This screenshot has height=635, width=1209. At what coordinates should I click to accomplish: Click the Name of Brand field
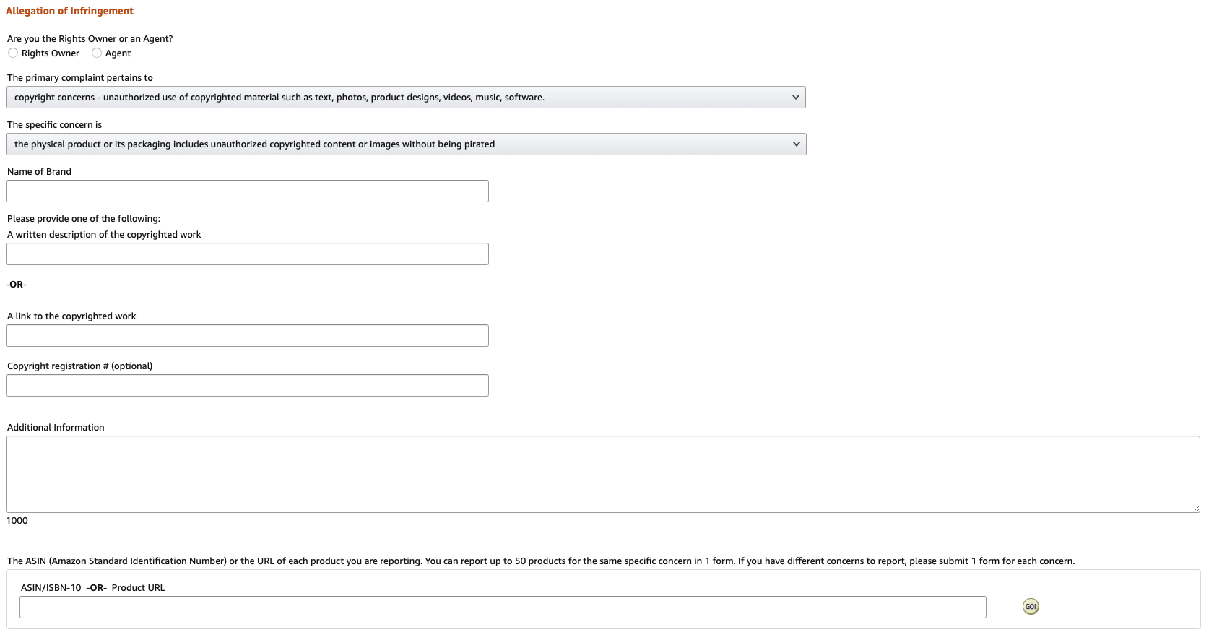click(x=247, y=191)
